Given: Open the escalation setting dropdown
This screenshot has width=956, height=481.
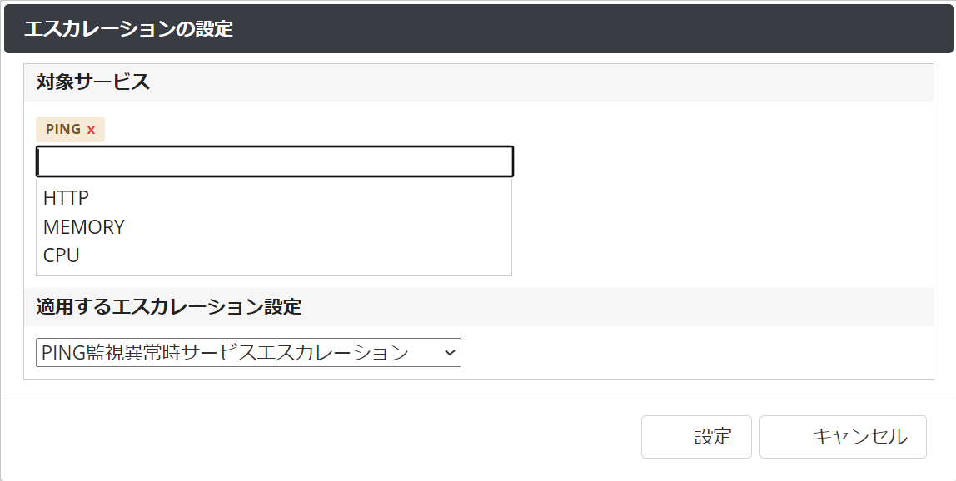Looking at the screenshot, I should click(248, 352).
